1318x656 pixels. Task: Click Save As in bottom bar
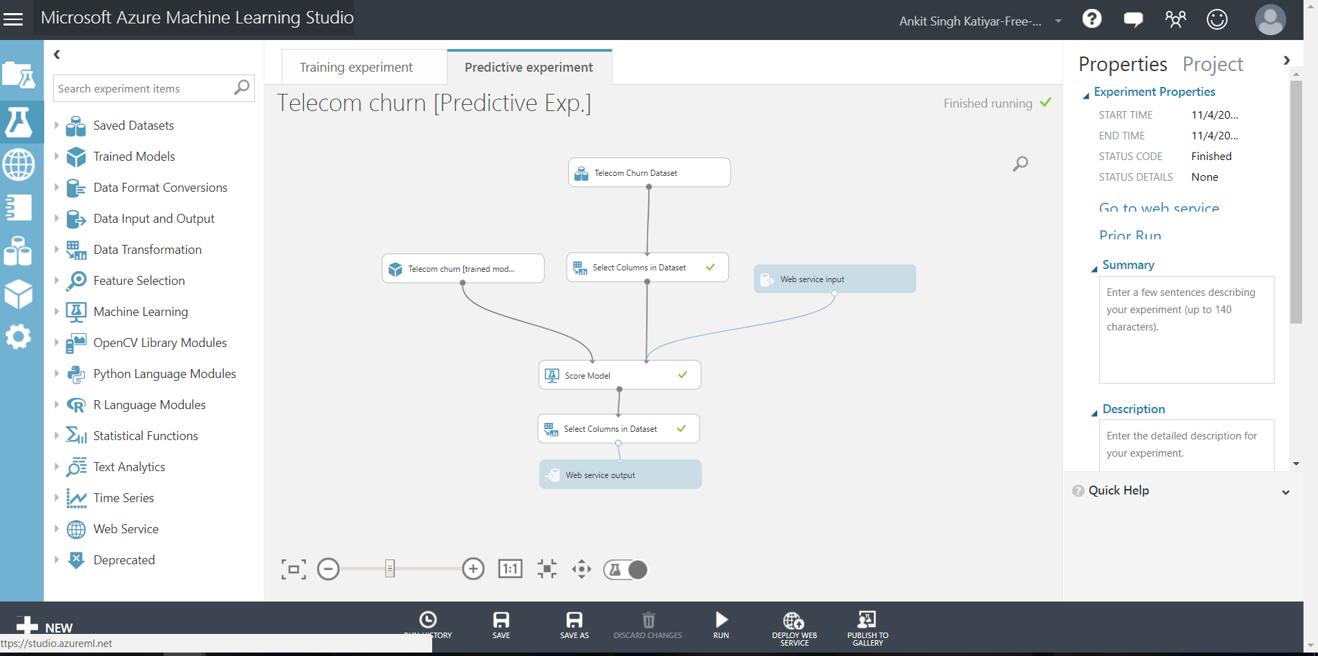[574, 625]
